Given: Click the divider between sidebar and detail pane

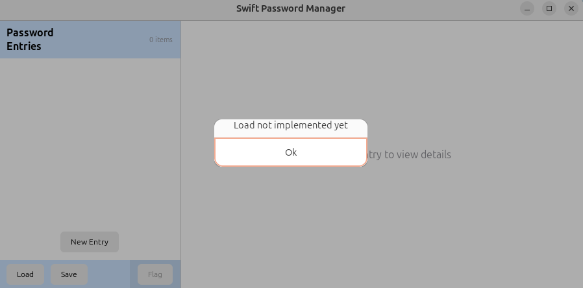Looking at the screenshot, I should [x=181, y=154].
